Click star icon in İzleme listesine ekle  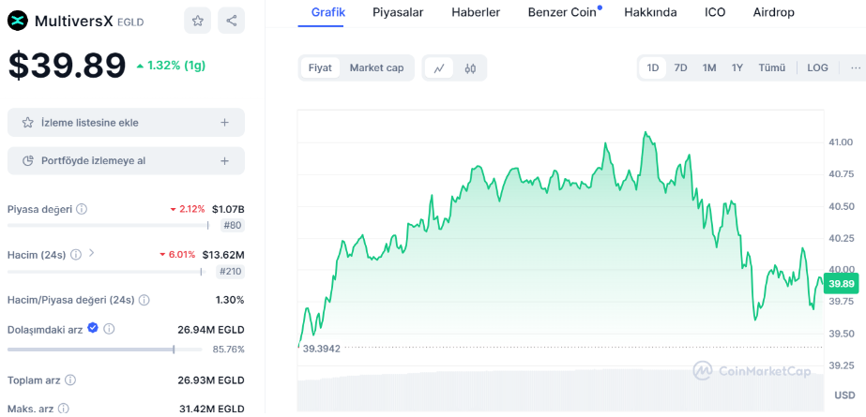(x=27, y=123)
